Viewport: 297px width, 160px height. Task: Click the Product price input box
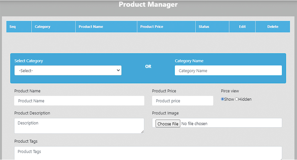pyautogui.click(x=182, y=101)
